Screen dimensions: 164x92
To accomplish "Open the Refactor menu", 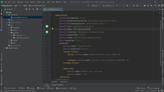I will 33,2.
